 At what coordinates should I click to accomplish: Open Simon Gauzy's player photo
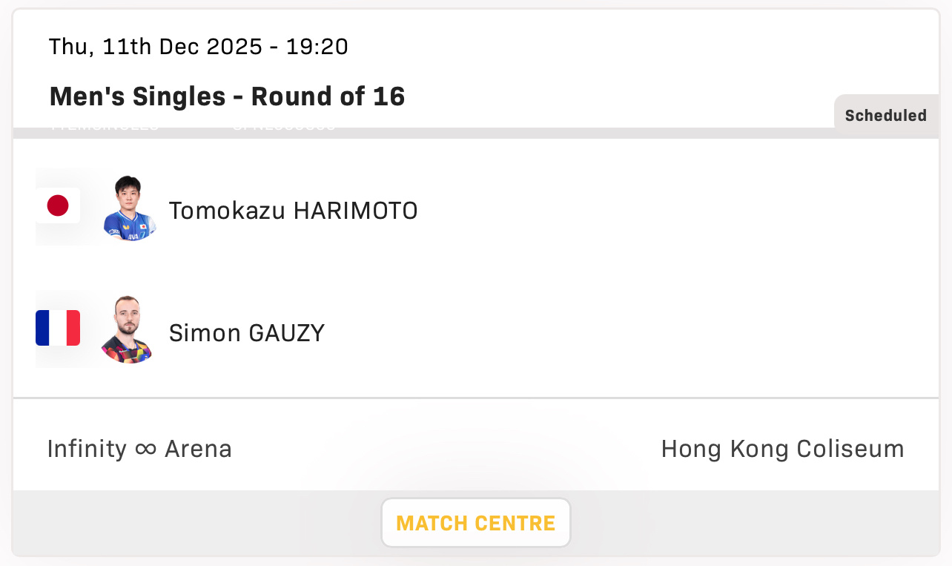tap(126, 330)
